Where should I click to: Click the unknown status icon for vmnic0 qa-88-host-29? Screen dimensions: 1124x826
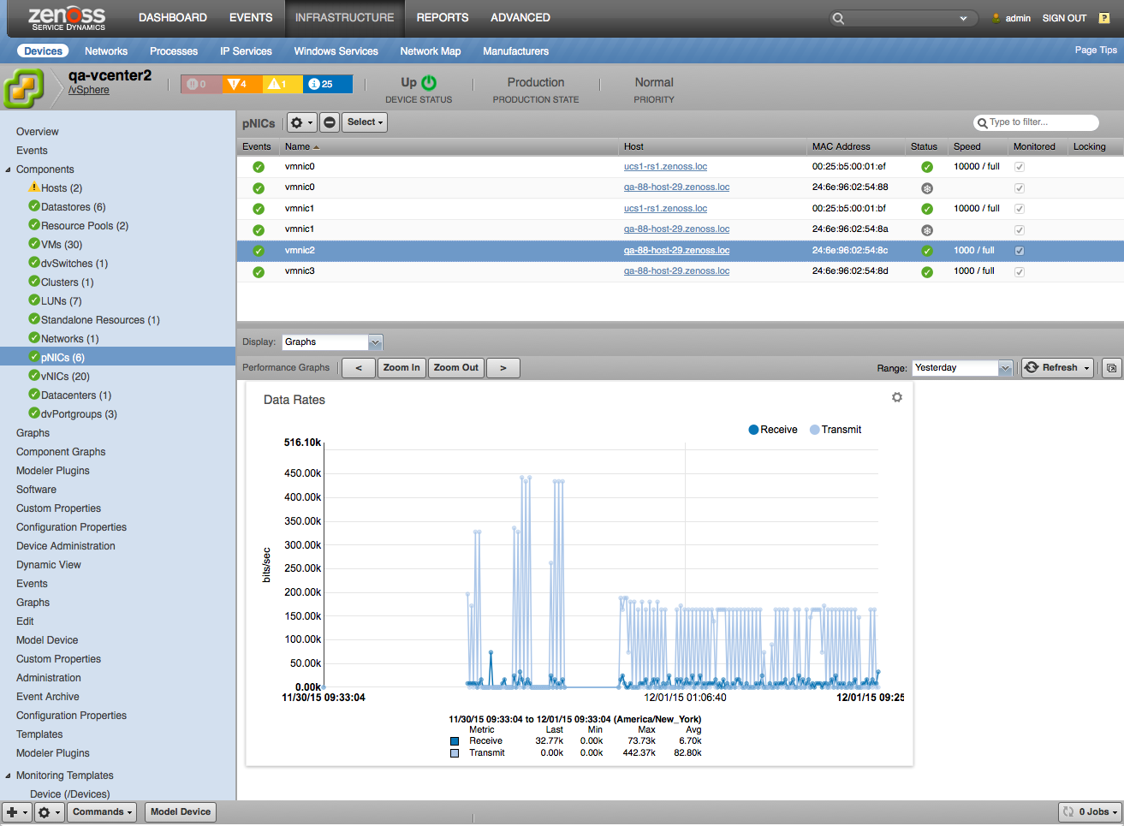pyautogui.click(x=927, y=188)
